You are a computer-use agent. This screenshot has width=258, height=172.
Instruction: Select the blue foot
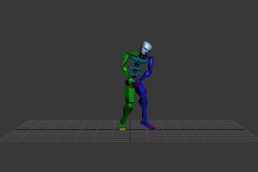145,123
